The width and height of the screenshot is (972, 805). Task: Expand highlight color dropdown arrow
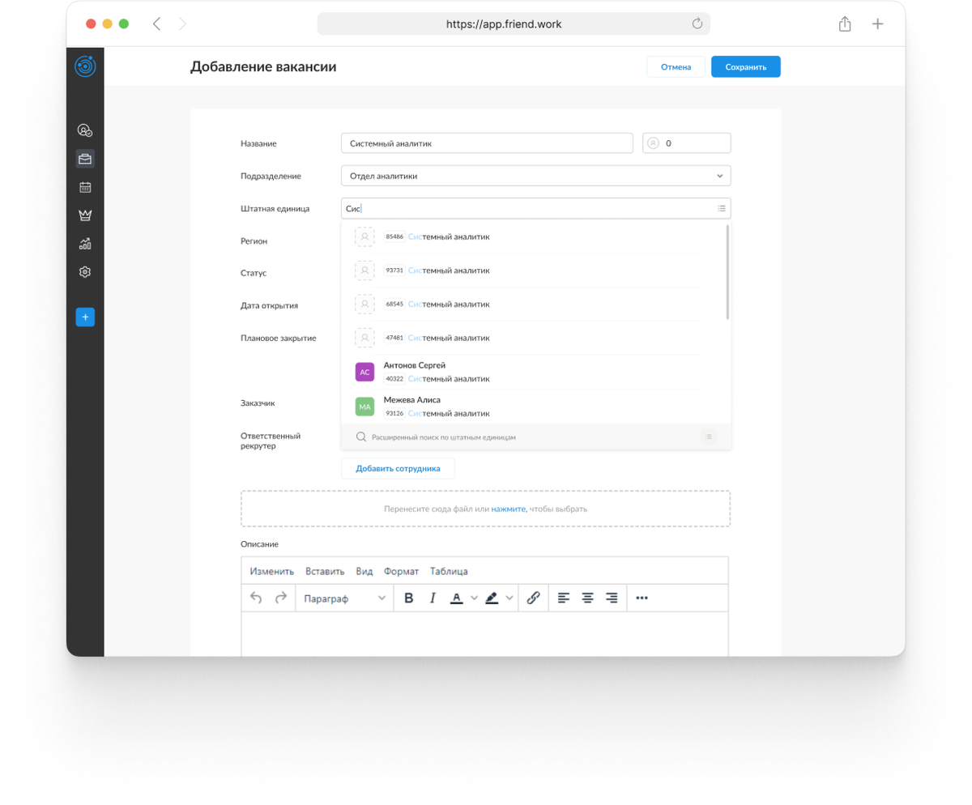tap(509, 598)
